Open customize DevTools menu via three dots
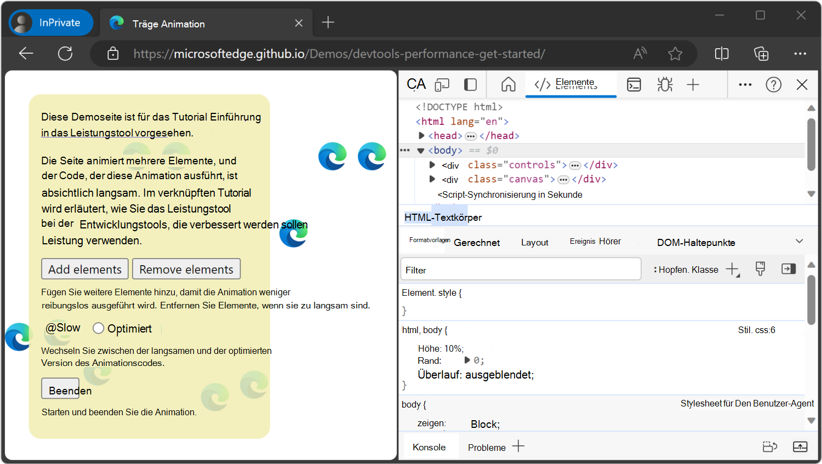Viewport: 822px width, 464px height. [745, 84]
